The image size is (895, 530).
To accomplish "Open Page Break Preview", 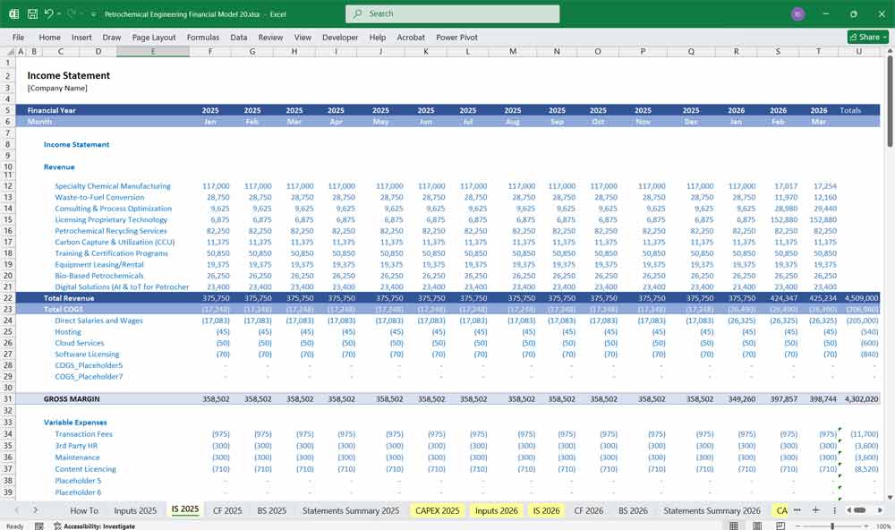I will (780, 526).
